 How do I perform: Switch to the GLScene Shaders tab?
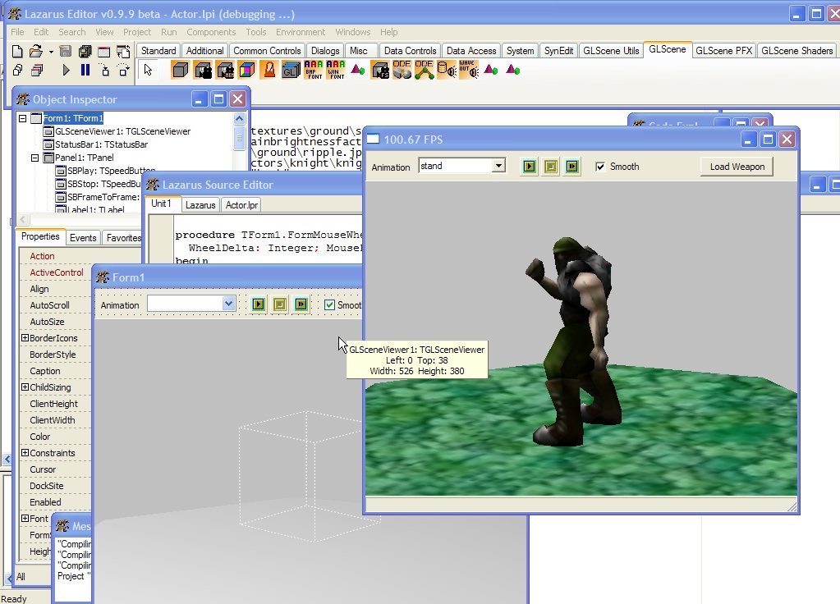click(x=796, y=51)
